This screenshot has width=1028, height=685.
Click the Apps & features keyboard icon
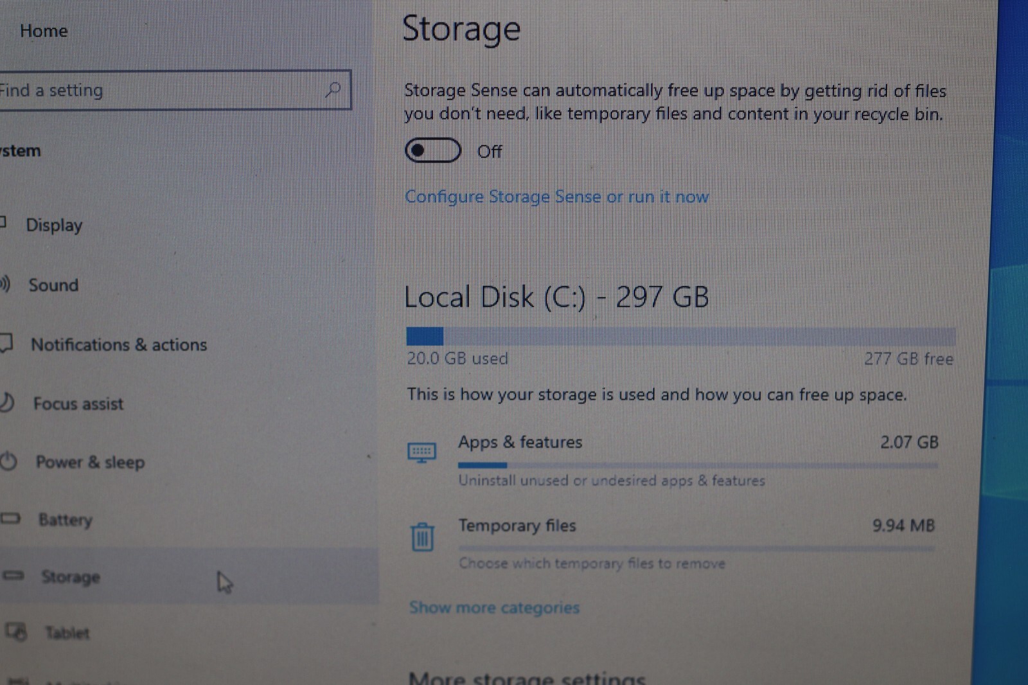coord(422,452)
